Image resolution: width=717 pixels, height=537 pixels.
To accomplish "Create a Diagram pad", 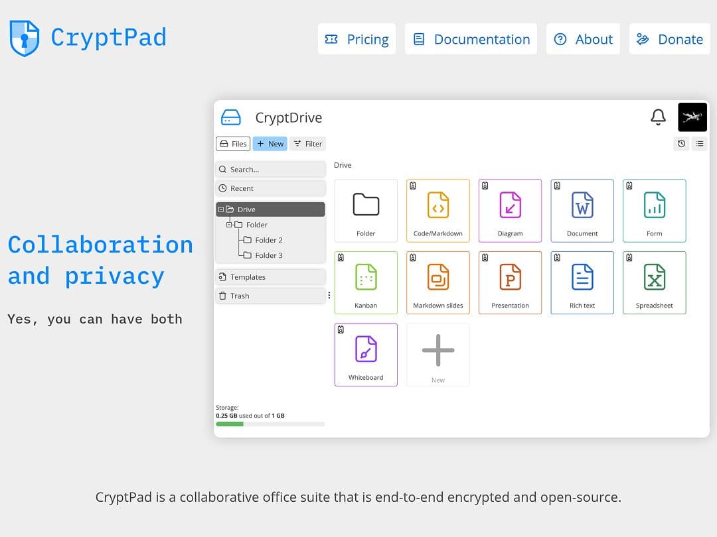I will click(x=511, y=211).
